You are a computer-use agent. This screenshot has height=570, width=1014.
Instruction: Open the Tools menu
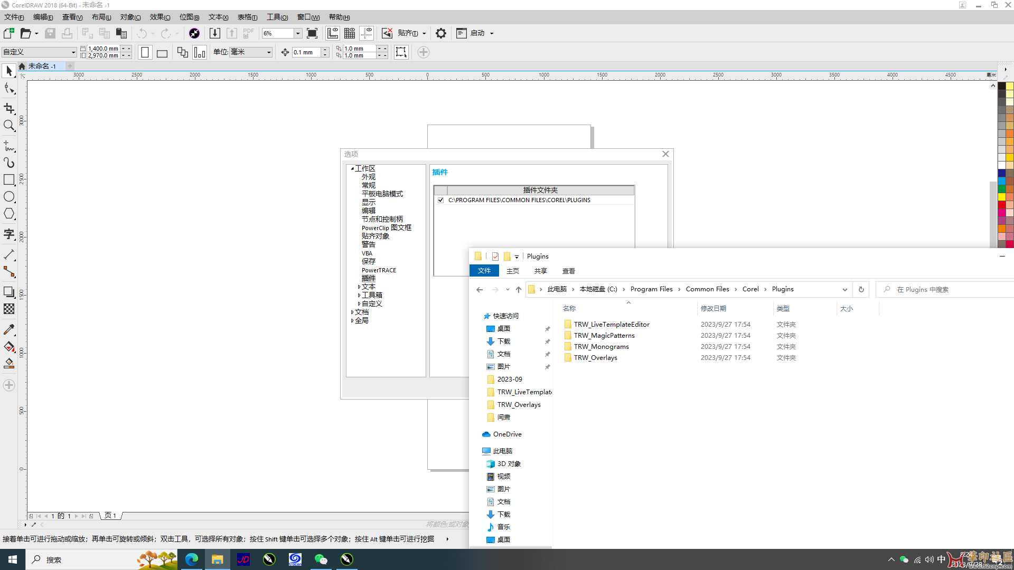(277, 17)
